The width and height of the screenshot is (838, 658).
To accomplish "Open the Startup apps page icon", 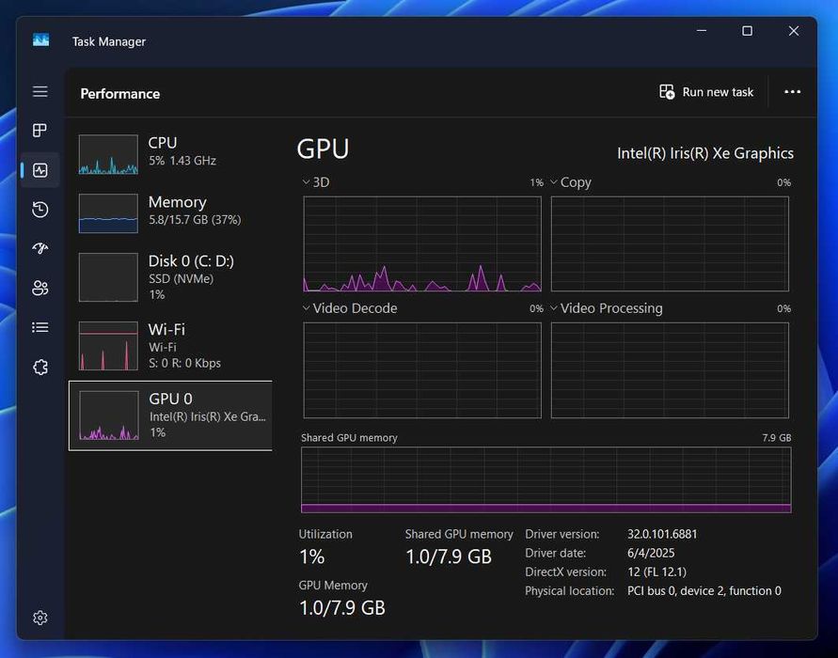I will coord(40,248).
